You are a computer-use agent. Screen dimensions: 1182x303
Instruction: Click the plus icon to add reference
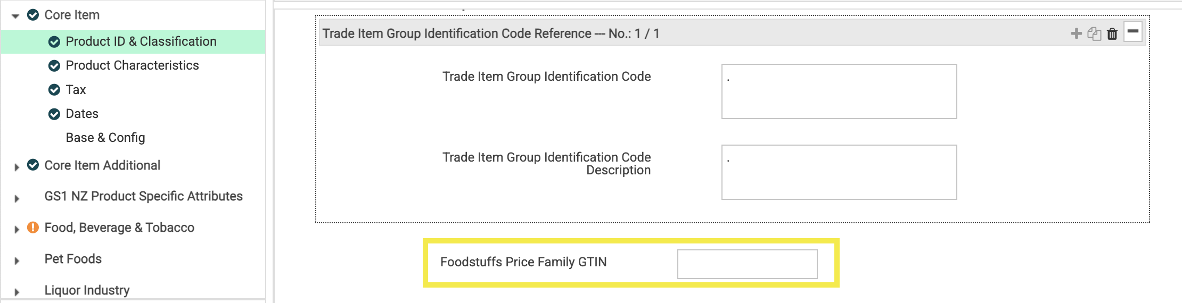[1076, 33]
